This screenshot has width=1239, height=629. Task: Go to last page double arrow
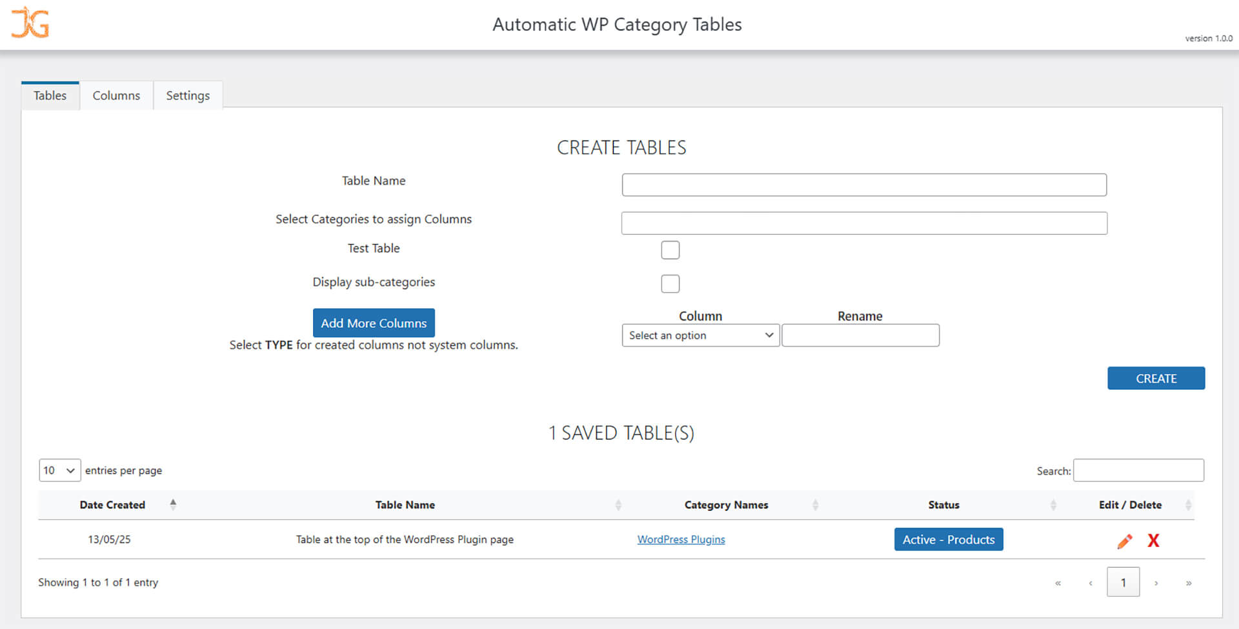coord(1189,583)
